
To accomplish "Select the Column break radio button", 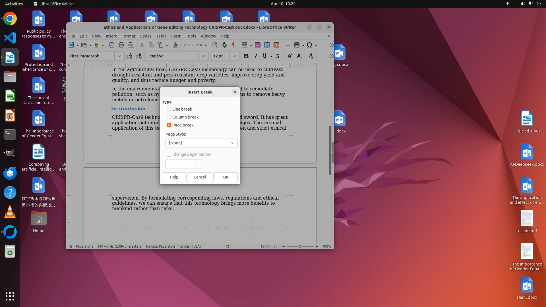I will tap(169, 117).
